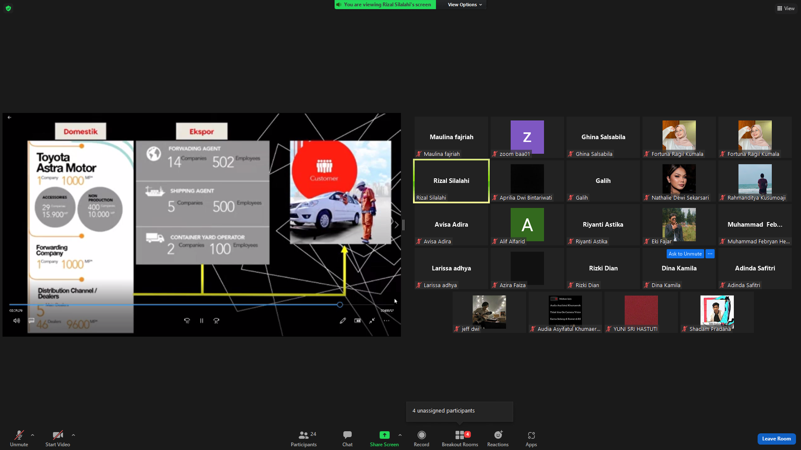Change layout using the View button
Image resolution: width=801 pixels, height=450 pixels.
(x=786, y=8)
